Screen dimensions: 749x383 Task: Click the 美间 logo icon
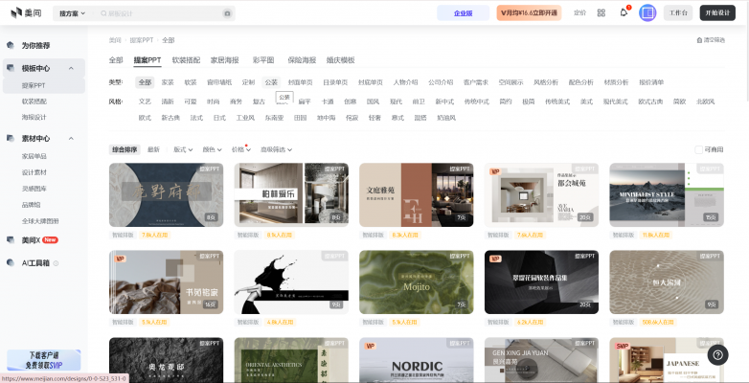[16, 12]
